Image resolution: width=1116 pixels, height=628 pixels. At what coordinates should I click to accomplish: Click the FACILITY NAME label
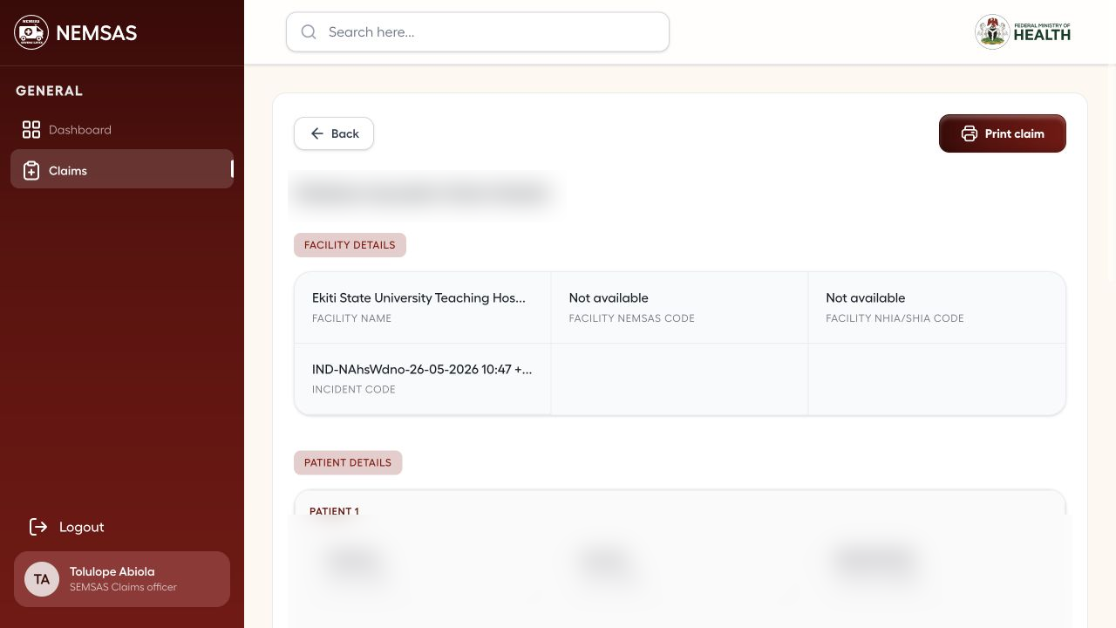[x=351, y=318]
